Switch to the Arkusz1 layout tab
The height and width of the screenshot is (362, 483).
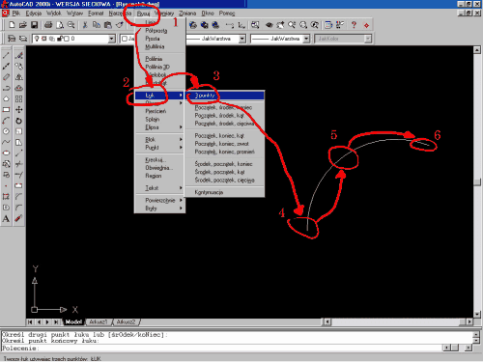(x=99, y=321)
